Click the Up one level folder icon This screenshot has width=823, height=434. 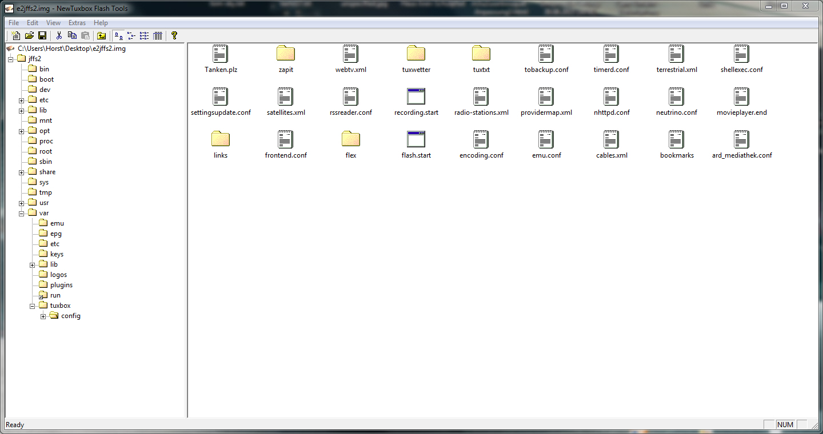pyautogui.click(x=102, y=36)
